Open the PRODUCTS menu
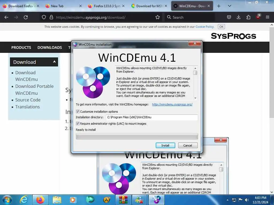The image size is (274, 205). tap(21, 48)
